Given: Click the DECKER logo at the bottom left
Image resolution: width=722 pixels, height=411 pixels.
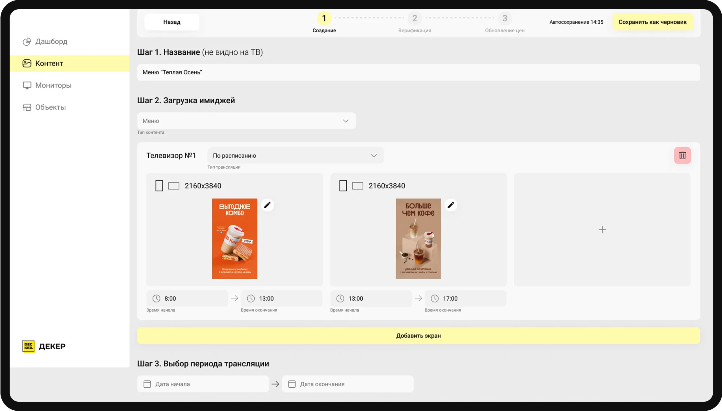Looking at the screenshot, I should pyautogui.click(x=28, y=346).
